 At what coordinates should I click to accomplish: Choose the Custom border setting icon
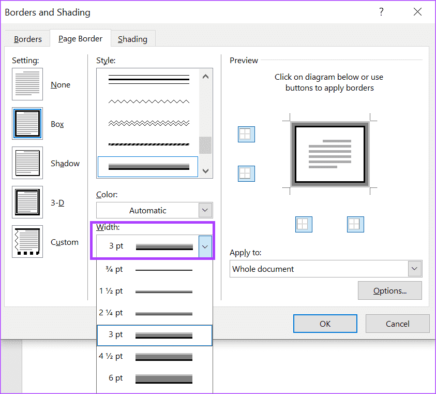27,242
